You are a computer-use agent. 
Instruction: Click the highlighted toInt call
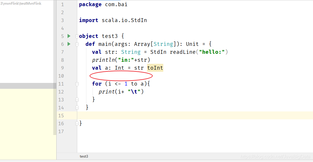[155, 68]
